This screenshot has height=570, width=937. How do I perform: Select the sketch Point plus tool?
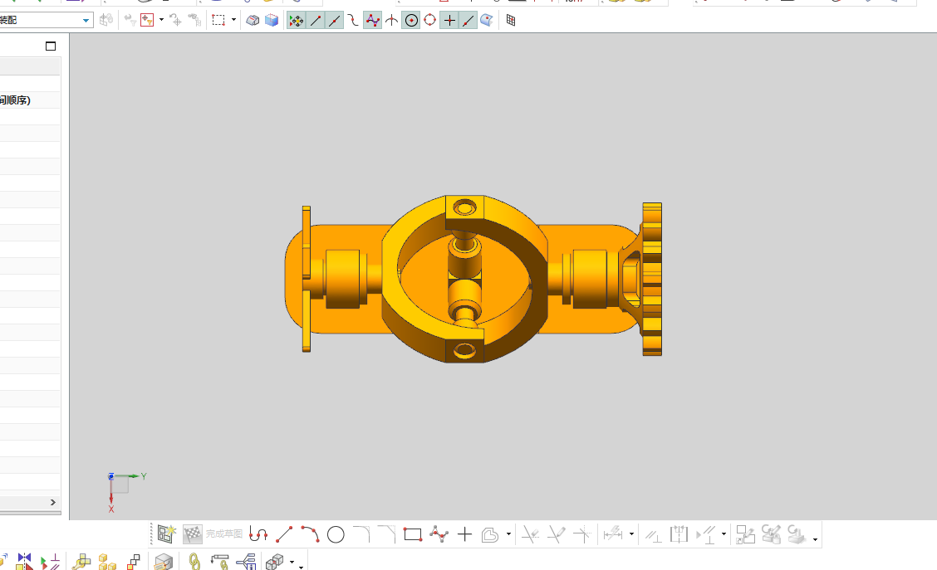click(464, 534)
